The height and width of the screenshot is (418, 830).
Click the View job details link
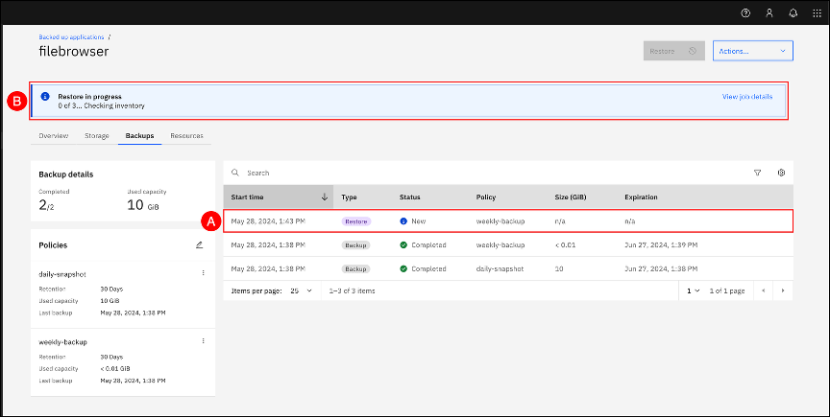coord(746,97)
